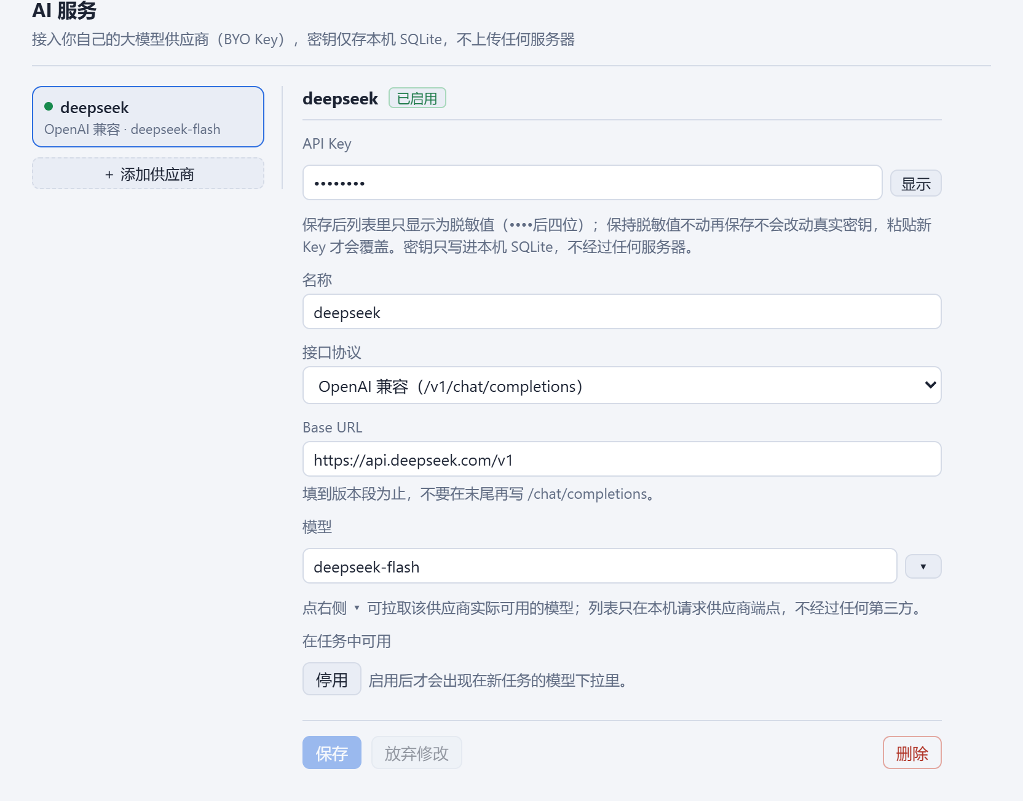This screenshot has width=1023, height=801.
Task: Click the 模型 field with deepseek-flash
Action: [600, 566]
